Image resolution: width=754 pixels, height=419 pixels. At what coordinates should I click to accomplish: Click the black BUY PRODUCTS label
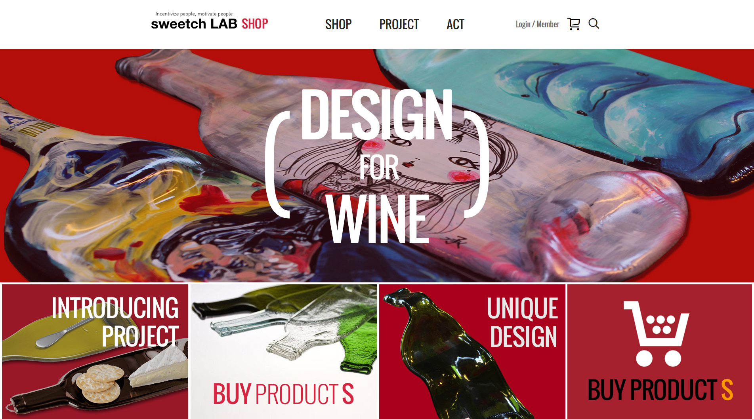pyautogui.click(x=660, y=390)
